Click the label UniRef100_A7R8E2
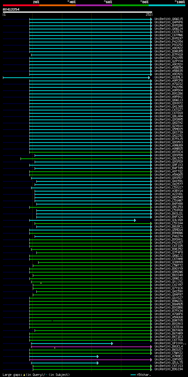 (x=169, y=356)
